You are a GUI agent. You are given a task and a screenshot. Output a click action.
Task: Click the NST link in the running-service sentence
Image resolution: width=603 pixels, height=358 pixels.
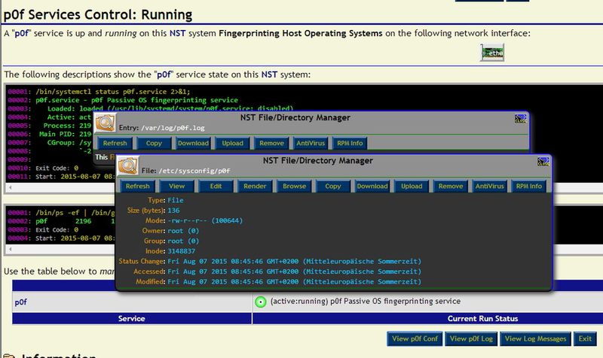pos(178,33)
